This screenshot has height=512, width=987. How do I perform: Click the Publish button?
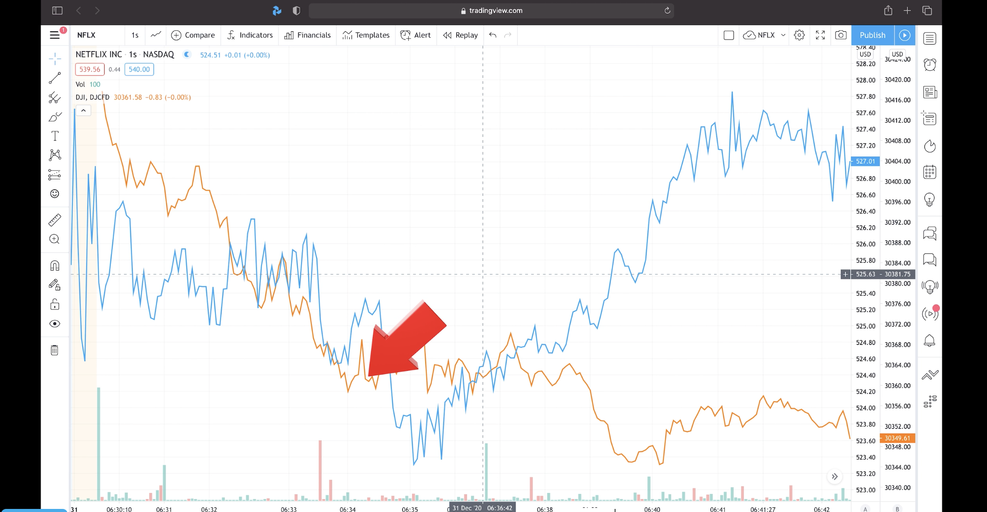click(873, 35)
